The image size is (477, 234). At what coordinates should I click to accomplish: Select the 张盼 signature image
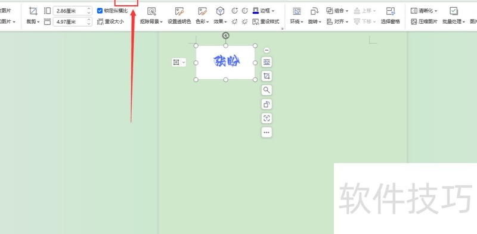(226, 63)
